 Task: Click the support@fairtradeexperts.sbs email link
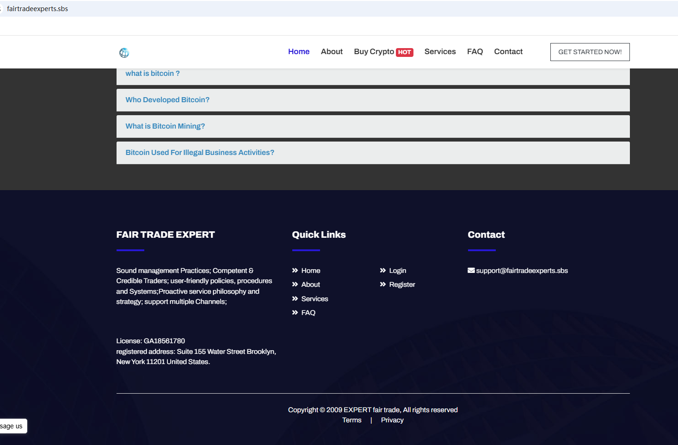click(522, 271)
